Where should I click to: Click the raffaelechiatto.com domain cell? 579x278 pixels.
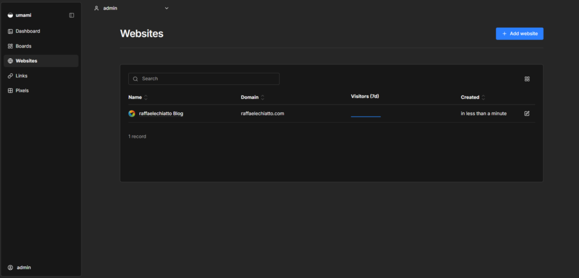point(262,114)
